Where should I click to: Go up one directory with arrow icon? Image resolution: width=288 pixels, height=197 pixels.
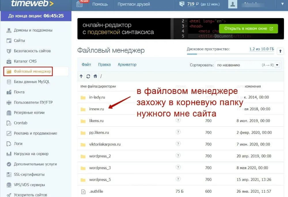pyautogui.click(x=81, y=76)
